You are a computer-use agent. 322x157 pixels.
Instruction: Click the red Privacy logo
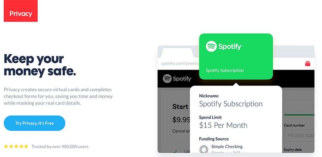click(20, 11)
